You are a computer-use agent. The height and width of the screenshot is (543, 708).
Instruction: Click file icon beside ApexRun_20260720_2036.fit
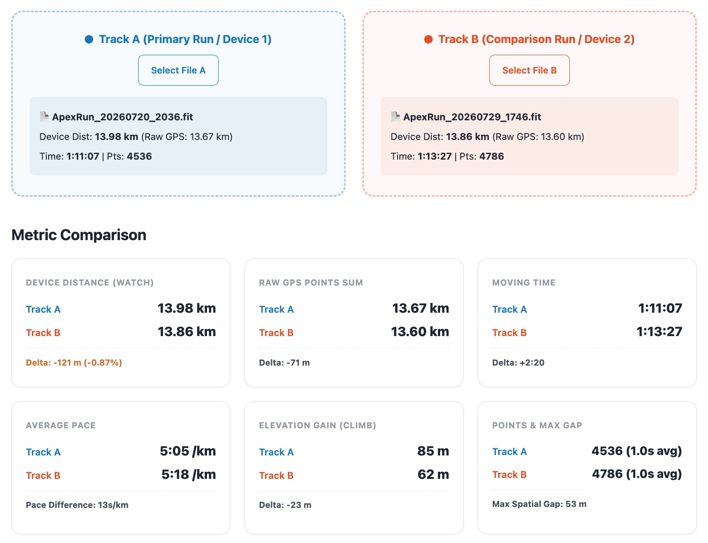click(44, 117)
